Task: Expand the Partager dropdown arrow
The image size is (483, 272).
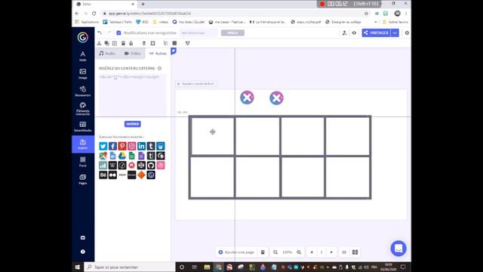Action: [395, 32]
